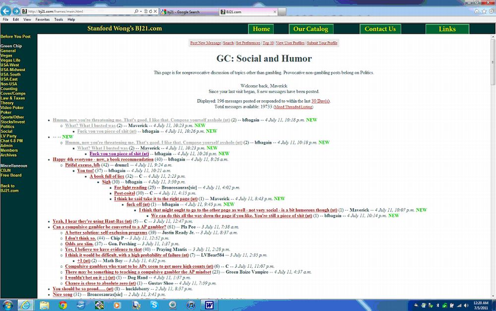The image size is (496, 311).
Task: Click the webcam taskbar icon
Action: pyautogui.click(x=173, y=305)
